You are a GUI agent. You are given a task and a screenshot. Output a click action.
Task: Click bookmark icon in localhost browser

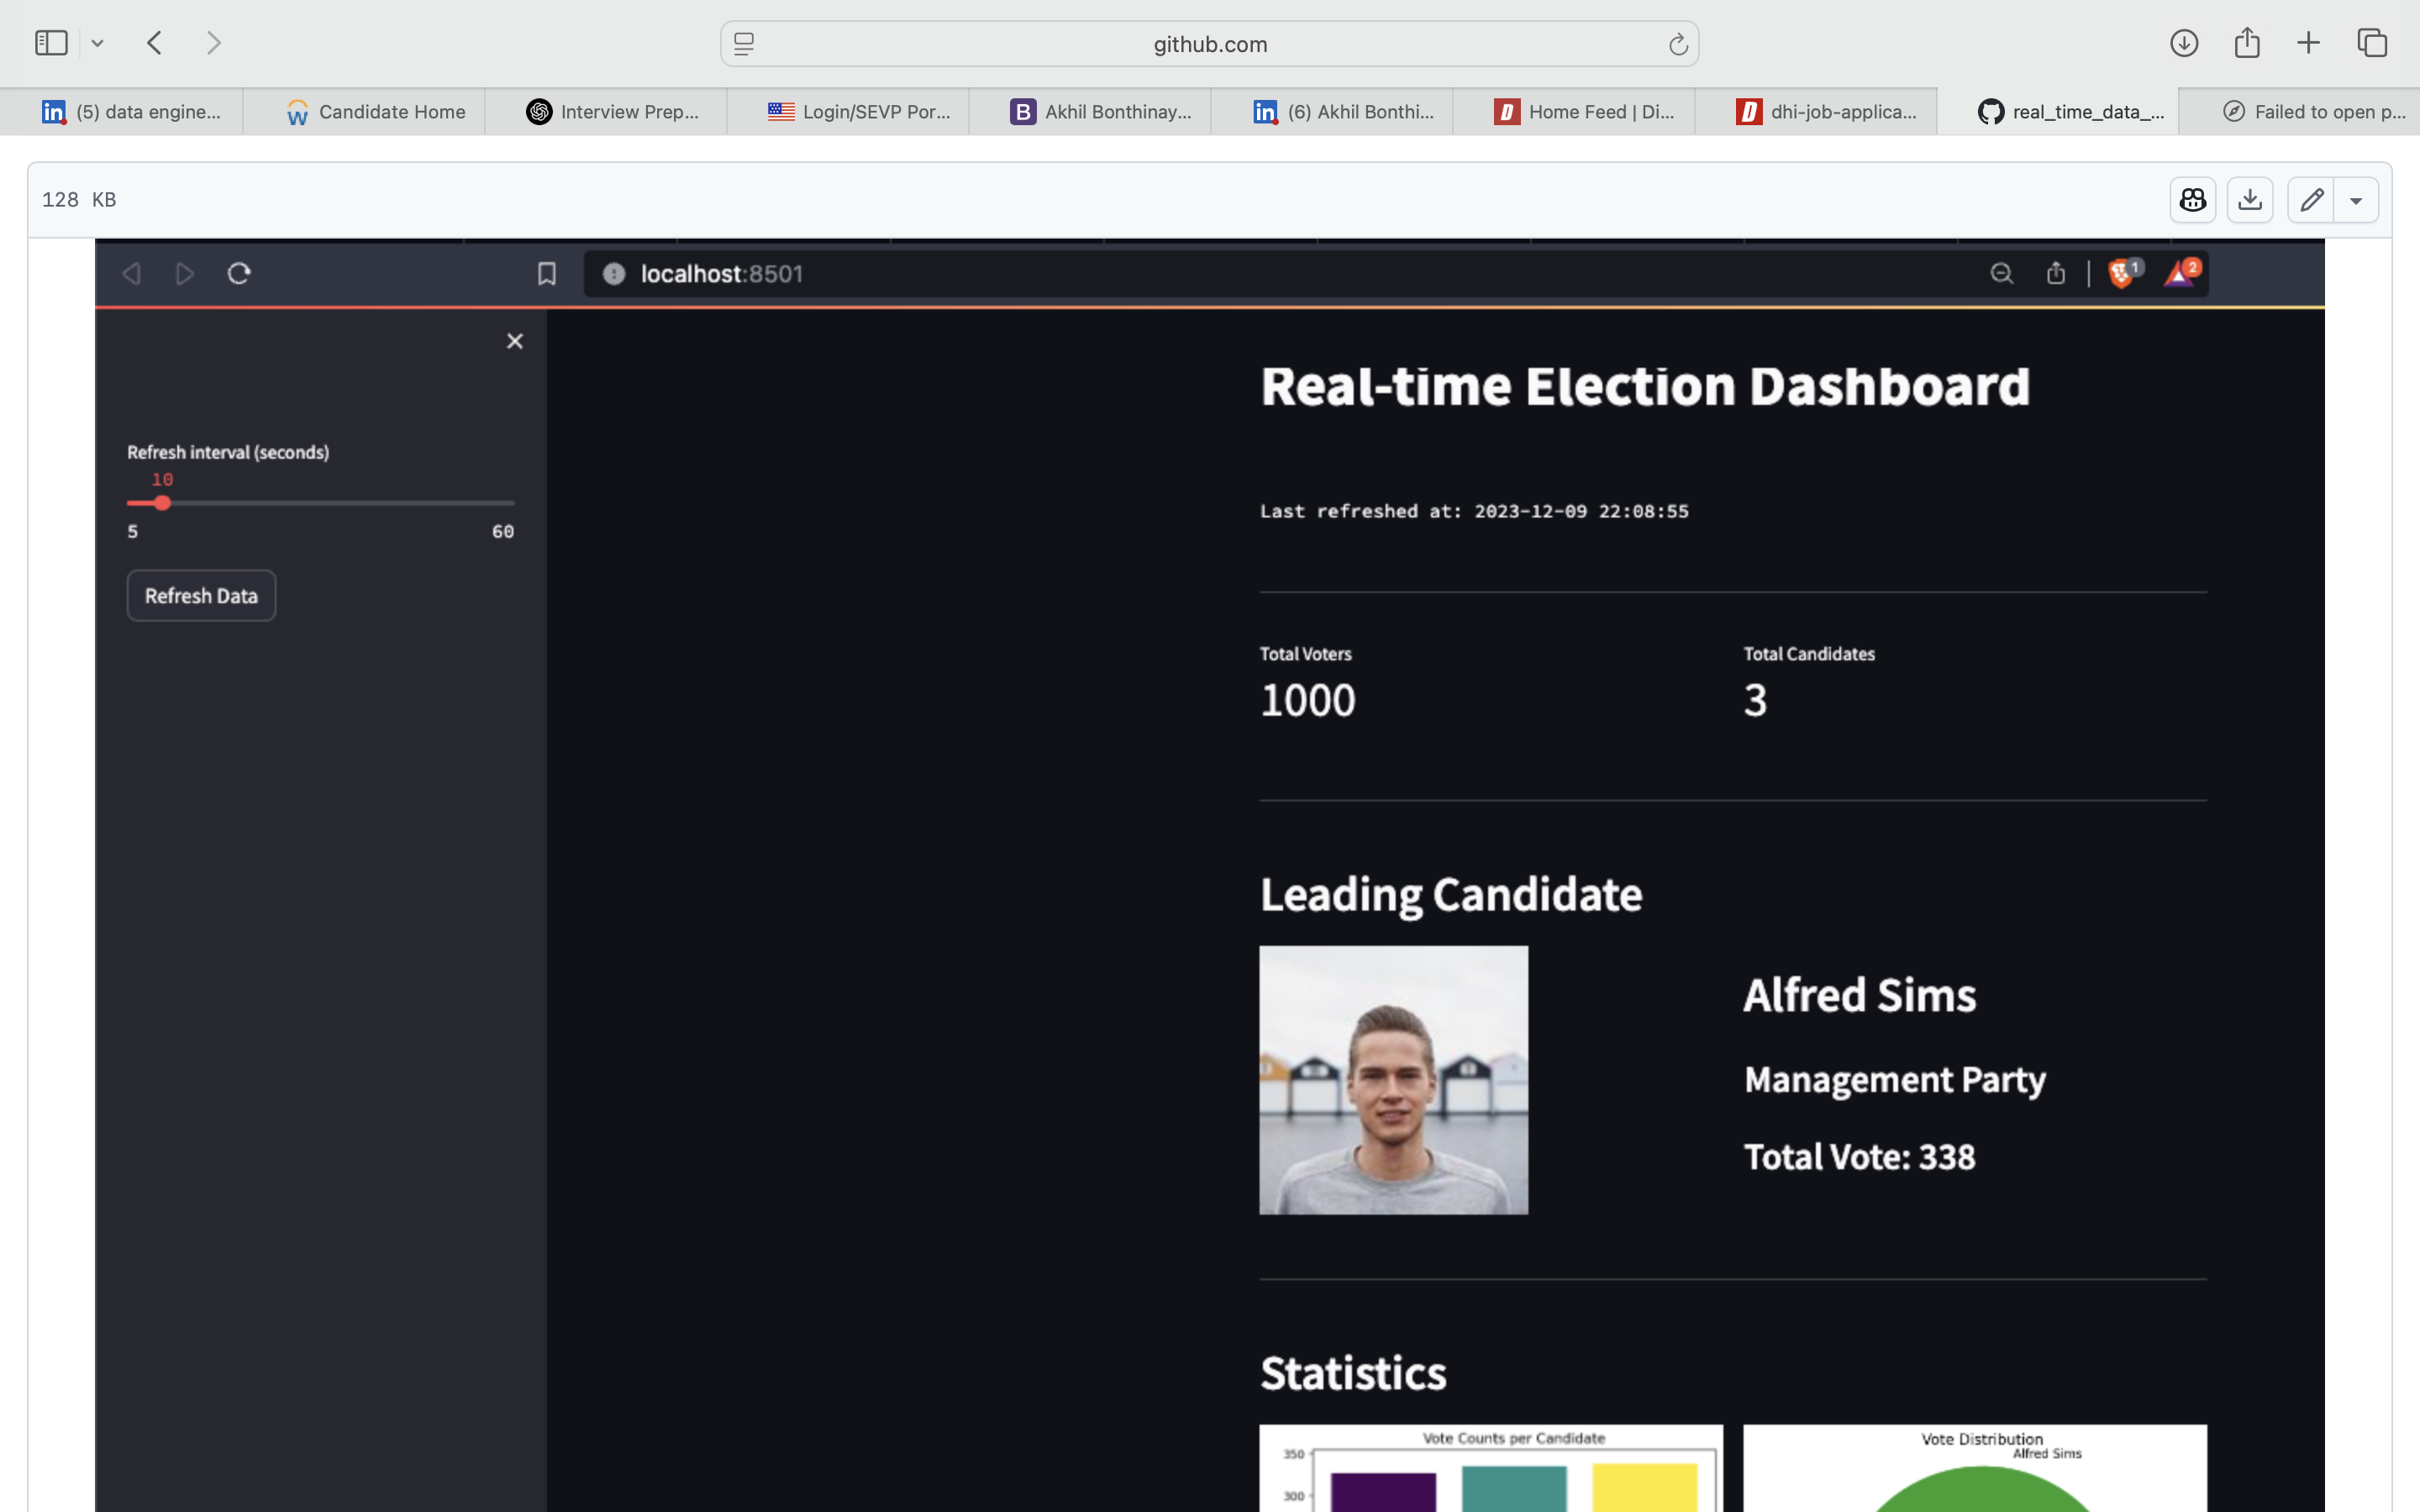click(x=547, y=274)
